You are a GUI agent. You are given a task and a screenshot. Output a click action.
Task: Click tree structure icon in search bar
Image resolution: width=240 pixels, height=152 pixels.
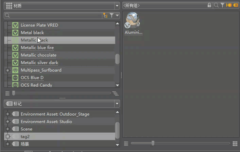click(105, 15)
